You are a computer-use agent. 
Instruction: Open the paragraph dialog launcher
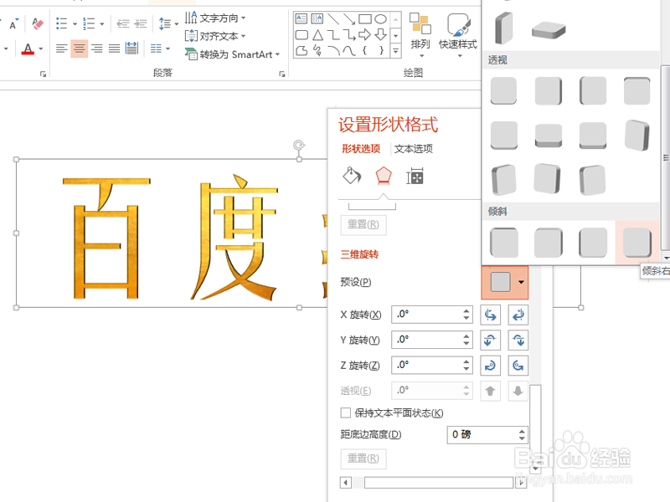click(282, 74)
